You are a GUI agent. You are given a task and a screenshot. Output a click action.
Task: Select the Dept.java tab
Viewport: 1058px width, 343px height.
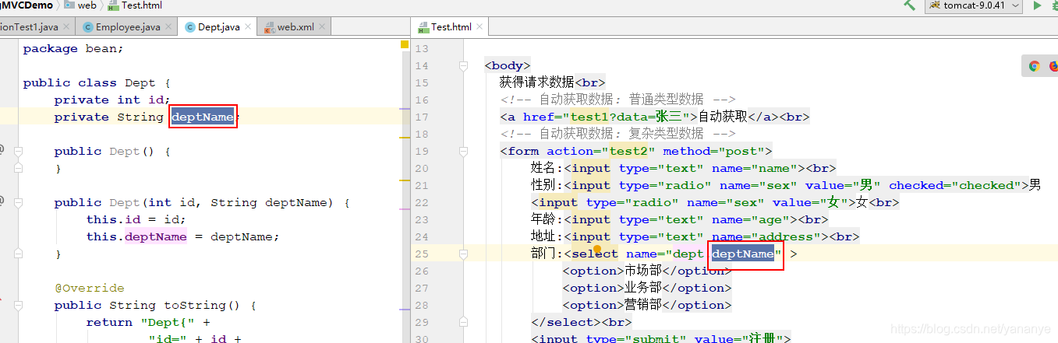[218, 26]
